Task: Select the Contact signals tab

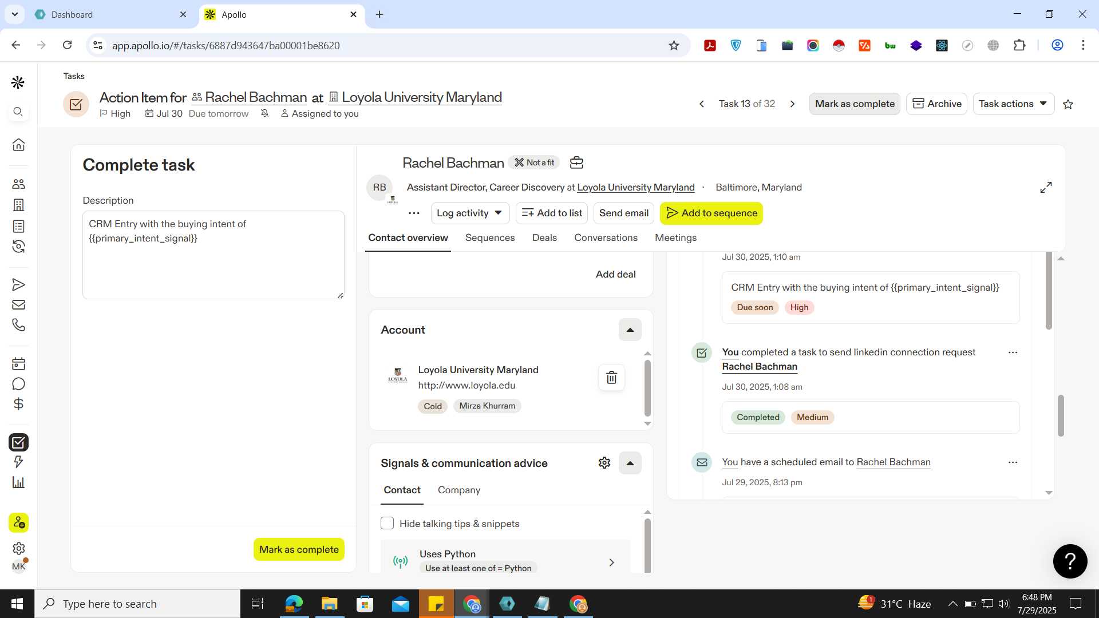Action: tap(402, 490)
